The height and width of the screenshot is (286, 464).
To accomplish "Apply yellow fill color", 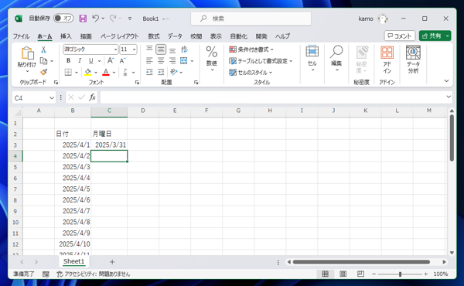I will [88, 72].
